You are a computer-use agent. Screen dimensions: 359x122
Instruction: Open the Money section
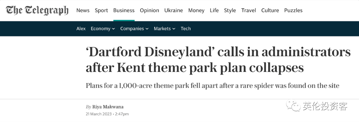pos(196,11)
